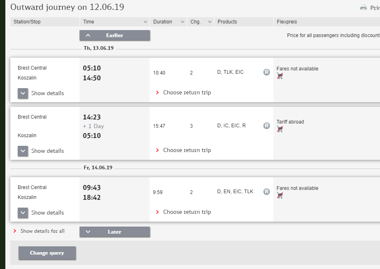Expand Show details for 09:43 departure
This screenshot has width=380, height=269.
click(x=23, y=213)
